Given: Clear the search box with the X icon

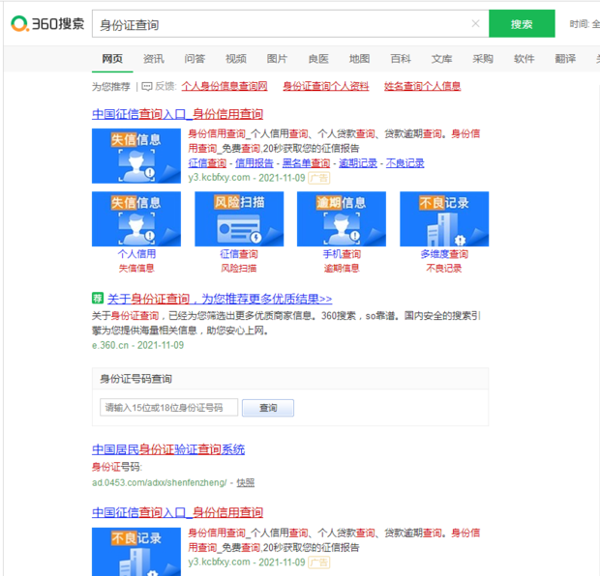Looking at the screenshot, I should (475, 24).
